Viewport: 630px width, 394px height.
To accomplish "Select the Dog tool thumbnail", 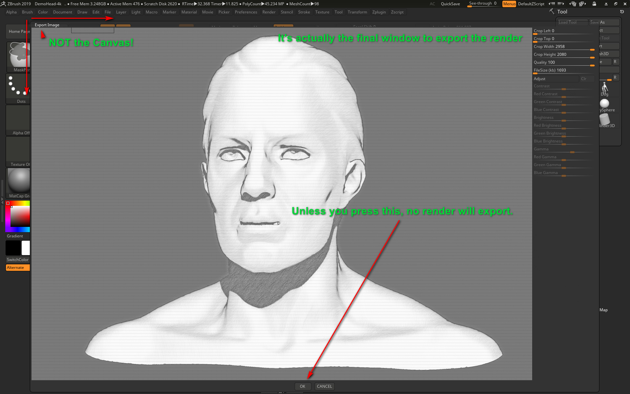I will tap(605, 89).
